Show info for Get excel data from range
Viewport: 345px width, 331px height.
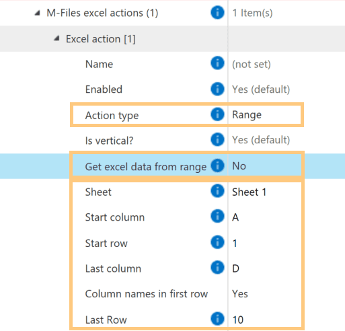tap(217, 165)
